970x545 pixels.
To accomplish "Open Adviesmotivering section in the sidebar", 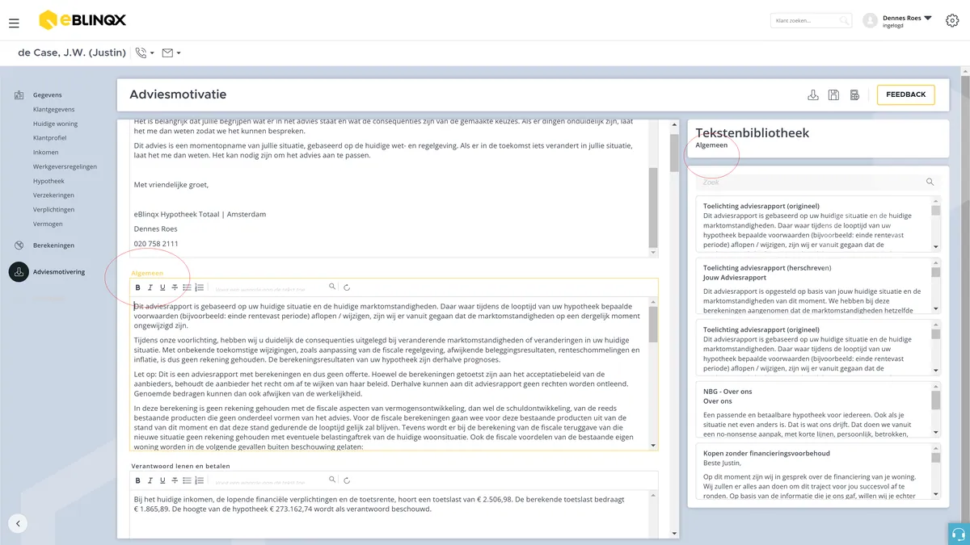I will tap(59, 272).
